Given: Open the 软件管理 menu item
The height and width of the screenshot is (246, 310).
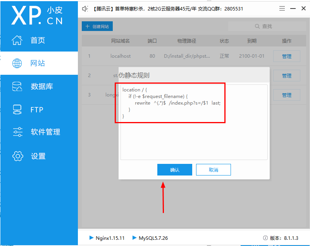Looking at the screenshot, I should click(x=39, y=132).
